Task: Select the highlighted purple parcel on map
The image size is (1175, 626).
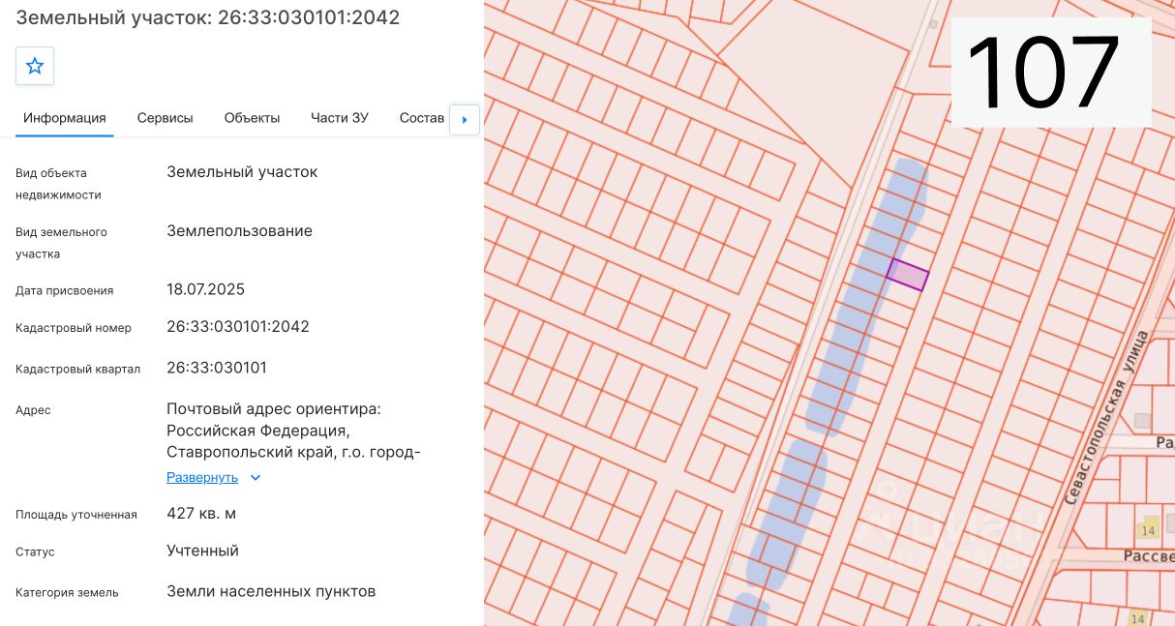Action: [908, 275]
